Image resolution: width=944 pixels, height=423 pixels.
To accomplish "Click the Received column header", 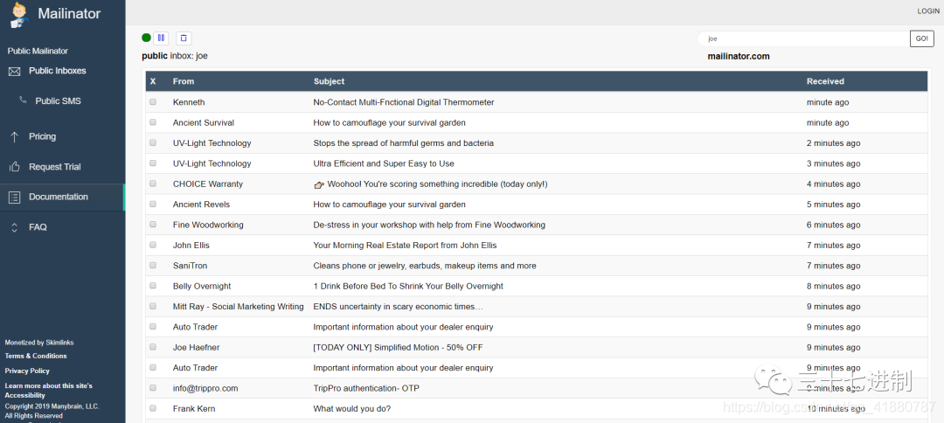I will [x=825, y=81].
